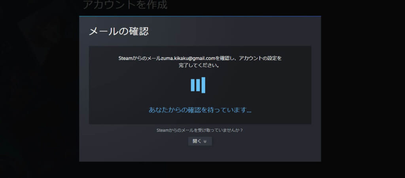Click the あなたからの確認を待っています... status text
The height and width of the screenshot is (178, 405).
[x=200, y=110]
